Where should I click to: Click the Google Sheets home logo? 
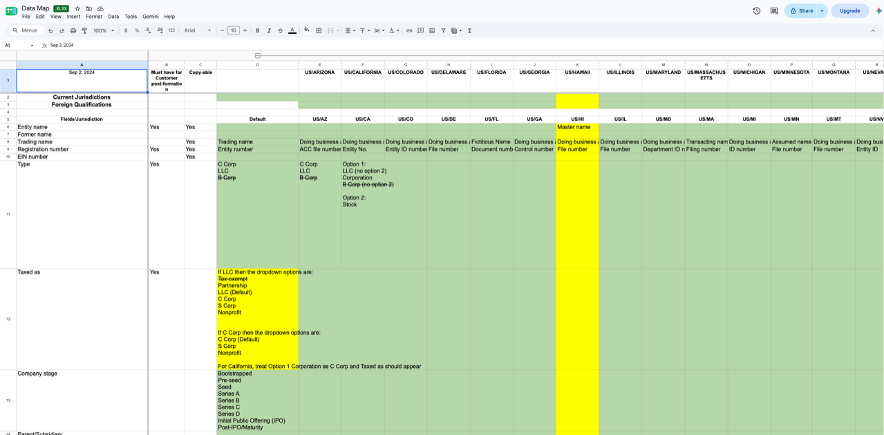[x=11, y=11]
